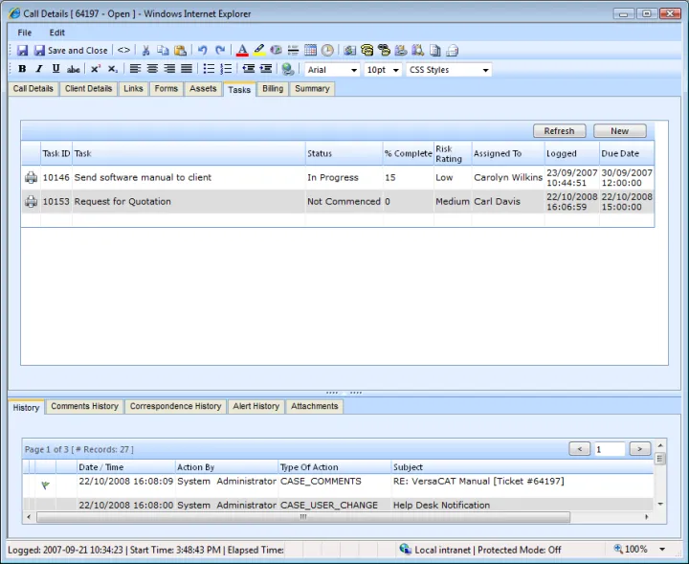Screen dimensions: 689x564
Task: Toggle superscript formatting
Action: pos(96,69)
